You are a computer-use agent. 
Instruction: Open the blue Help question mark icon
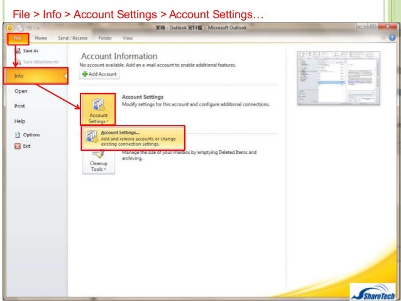click(392, 38)
